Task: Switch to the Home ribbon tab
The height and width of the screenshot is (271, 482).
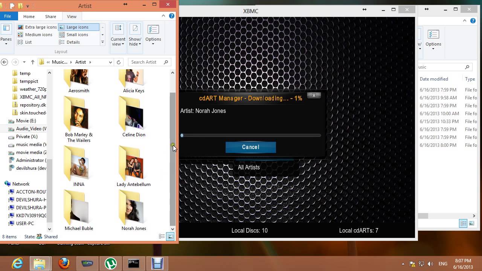Action: coord(29,17)
